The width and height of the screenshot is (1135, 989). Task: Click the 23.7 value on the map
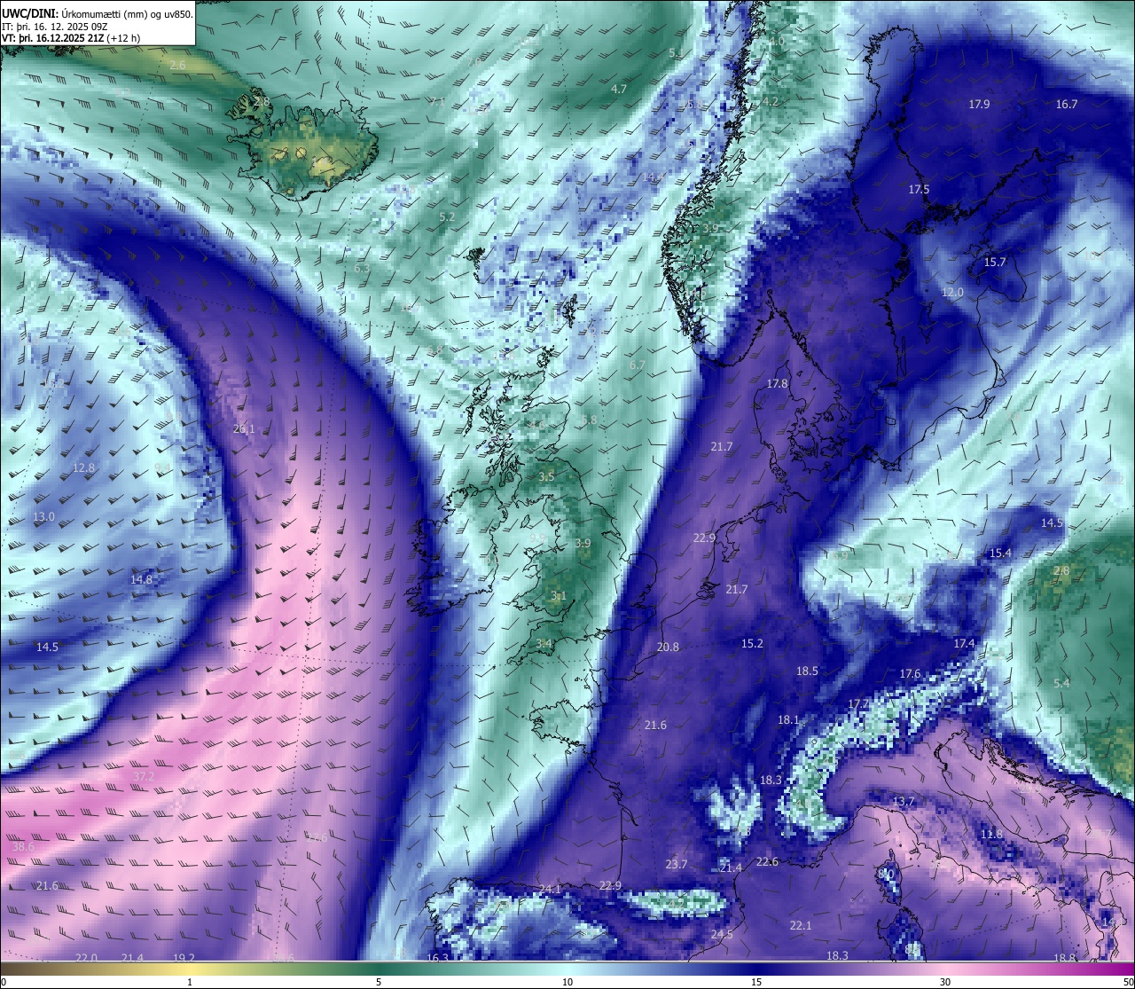pos(676,864)
